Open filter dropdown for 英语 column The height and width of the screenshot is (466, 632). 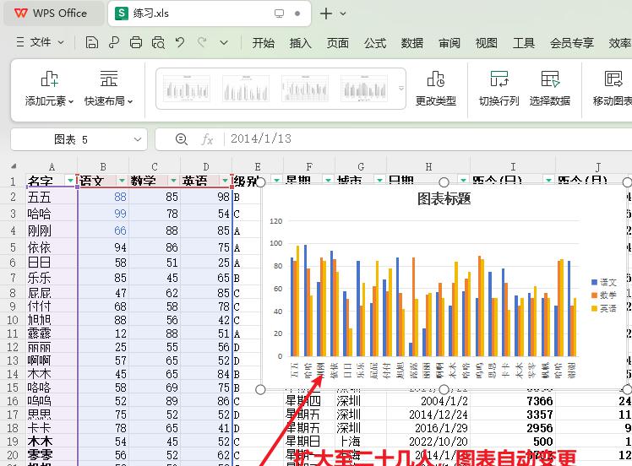pyautogui.click(x=225, y=180)
